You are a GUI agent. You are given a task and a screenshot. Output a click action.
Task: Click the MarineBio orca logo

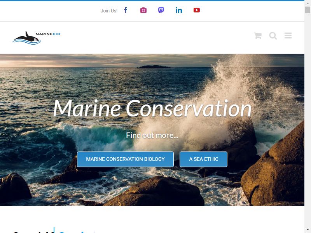click(x=36, y=38)
